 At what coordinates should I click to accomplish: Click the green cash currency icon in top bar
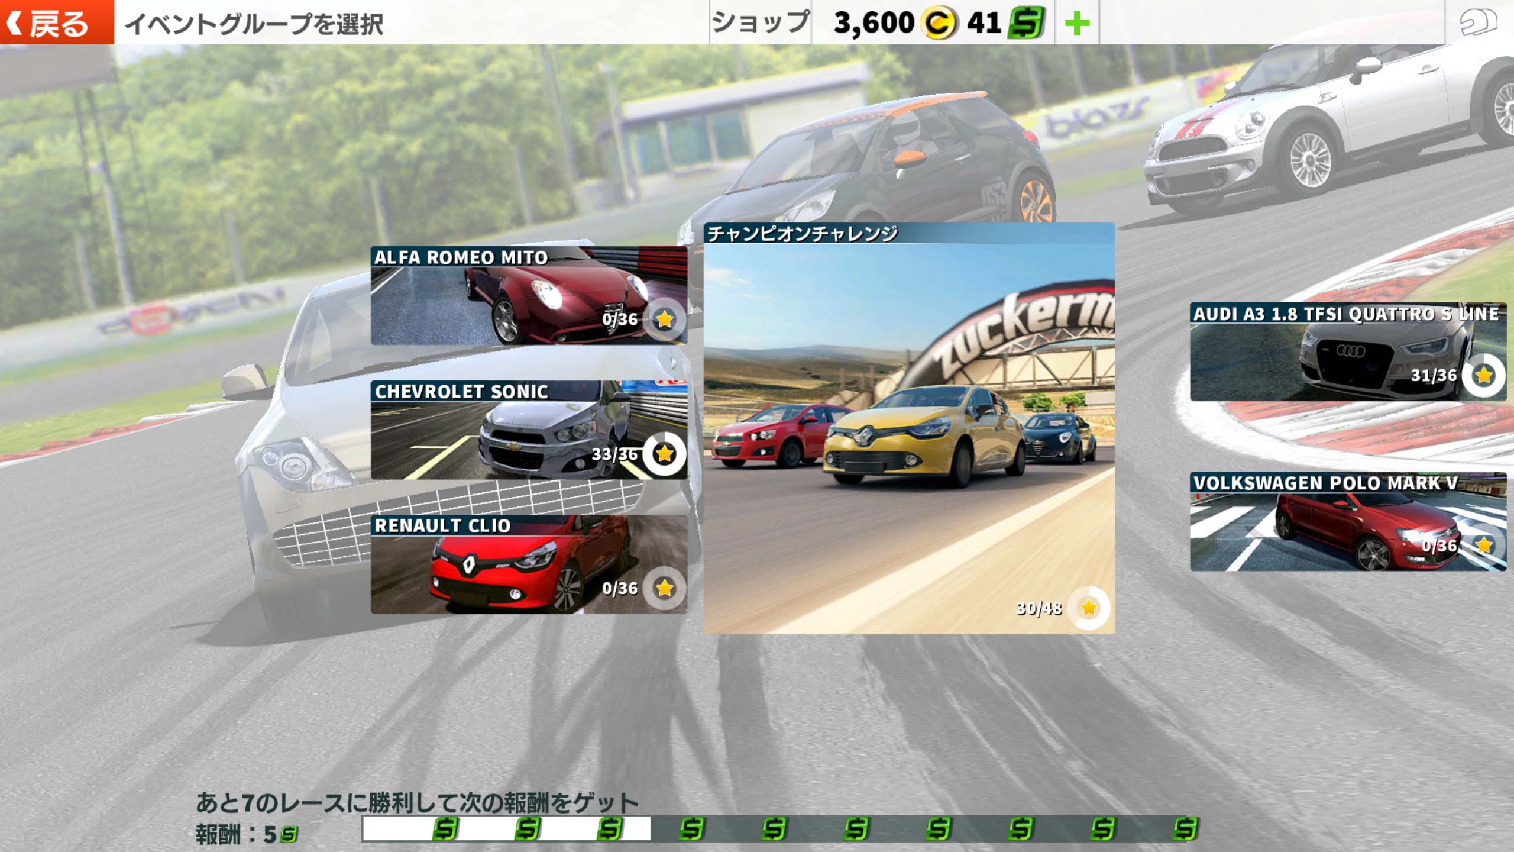[1027, 24]
